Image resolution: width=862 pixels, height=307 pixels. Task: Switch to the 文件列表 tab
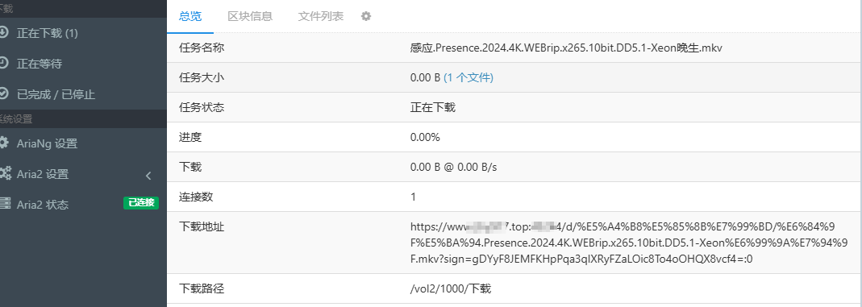point(320,16)
